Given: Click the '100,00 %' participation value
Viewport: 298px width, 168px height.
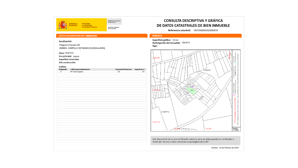Looking at the screenshot, I should click(186, 43).
